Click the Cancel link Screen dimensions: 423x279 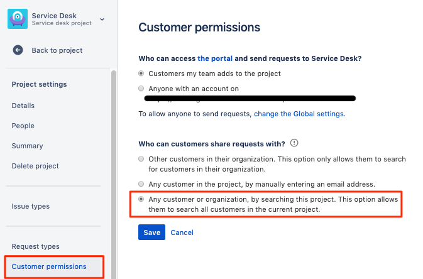pyautogui.click(x=182, y=232)
